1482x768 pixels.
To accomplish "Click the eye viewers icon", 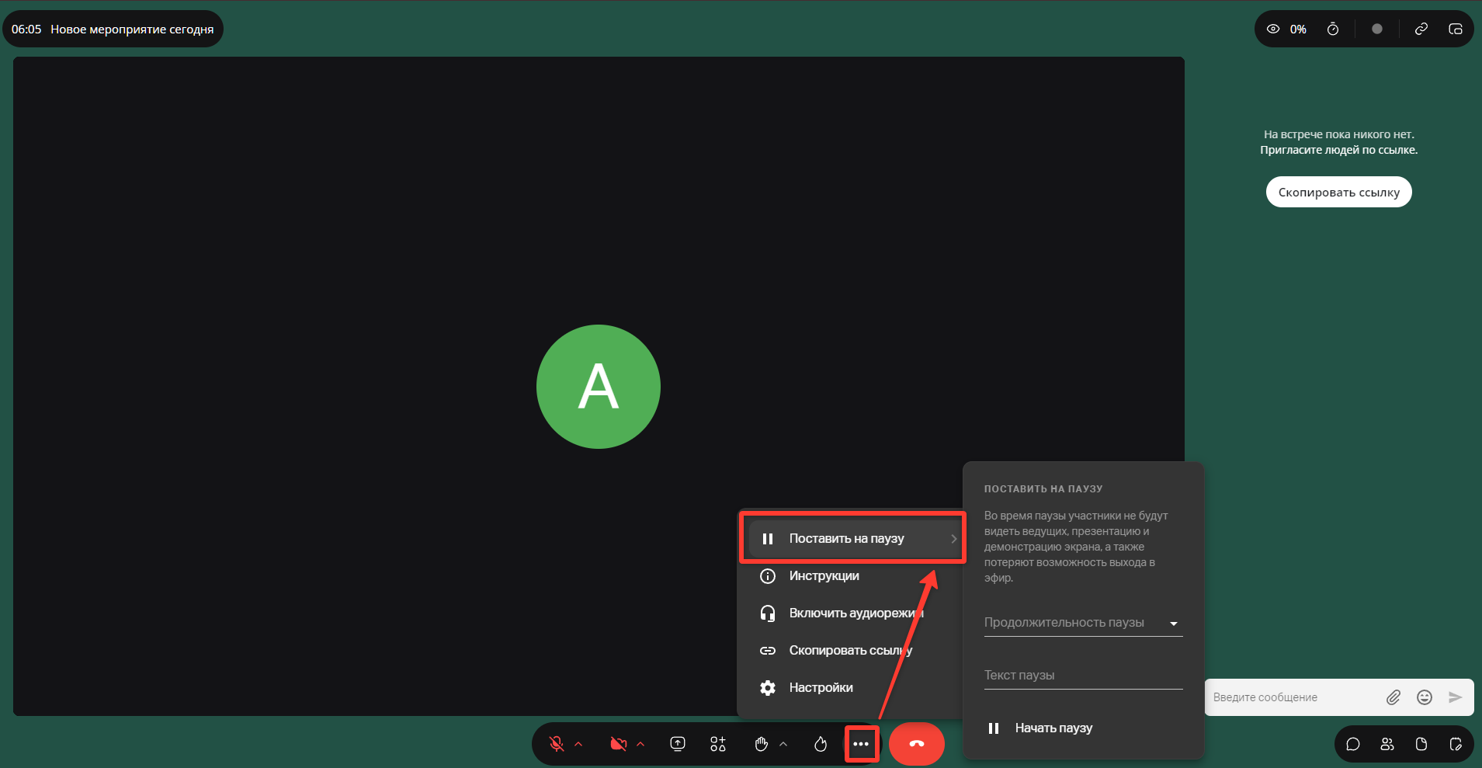I will click(x=1273, y=29).
